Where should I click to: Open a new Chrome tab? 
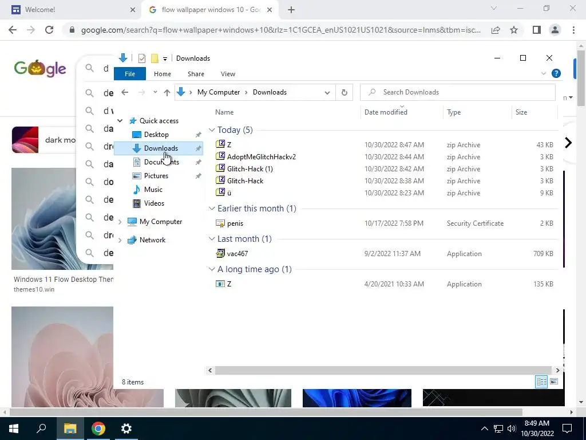coord(291,10)
